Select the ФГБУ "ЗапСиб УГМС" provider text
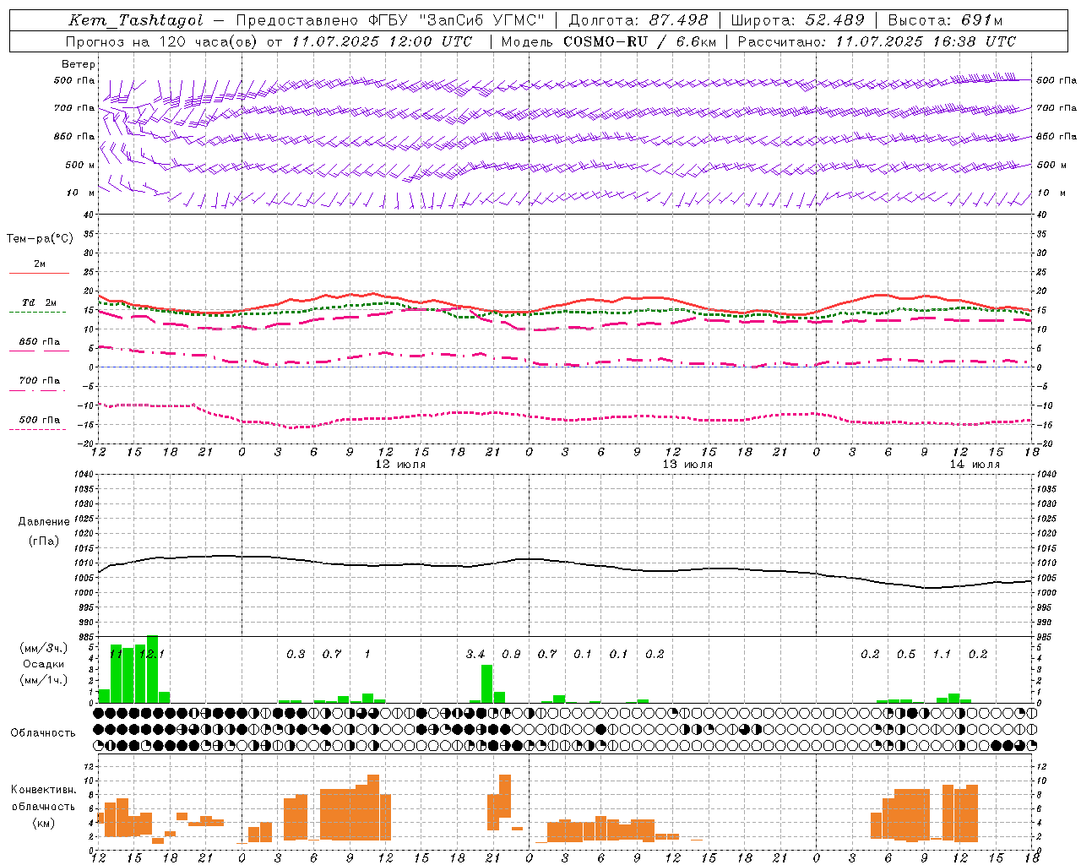 click(x=458, y=20)
